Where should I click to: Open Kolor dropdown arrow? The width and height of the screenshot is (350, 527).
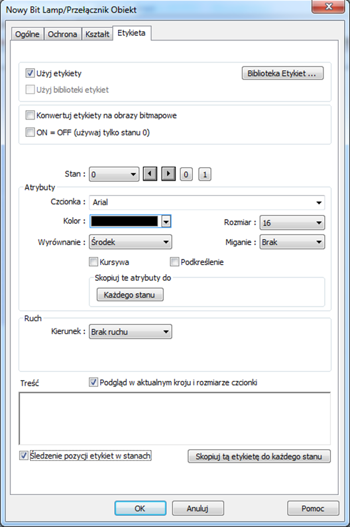pos(166,222)
